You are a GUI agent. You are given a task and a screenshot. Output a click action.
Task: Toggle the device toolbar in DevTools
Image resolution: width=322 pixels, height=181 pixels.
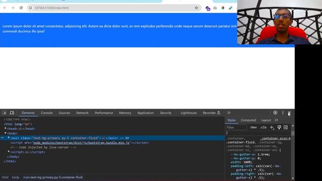[x=12, y=113]
